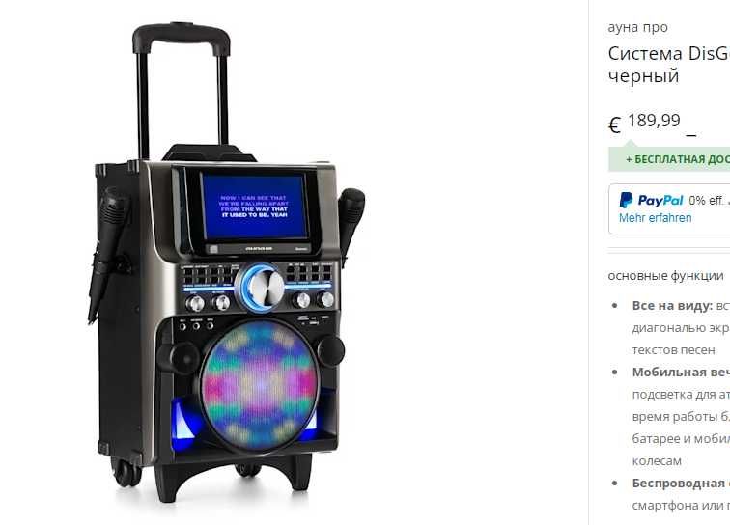Click the product title starting with Система
Screen dimensions: 730x525
coord(668,65)
